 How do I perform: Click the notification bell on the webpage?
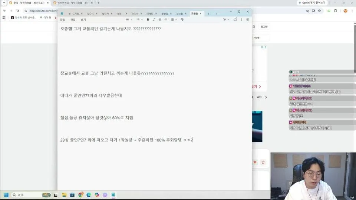click(x=254, y=27)
